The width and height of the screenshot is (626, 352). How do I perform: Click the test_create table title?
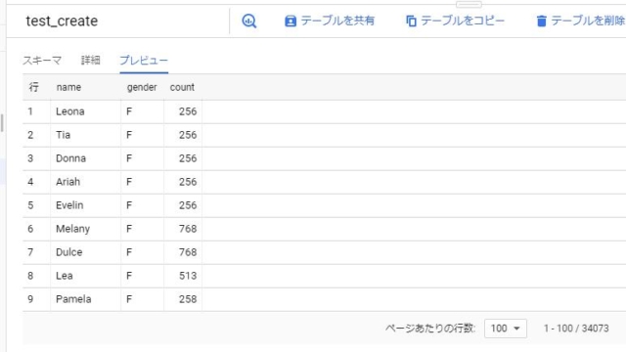pyautogui.click(x=62, y=21)
